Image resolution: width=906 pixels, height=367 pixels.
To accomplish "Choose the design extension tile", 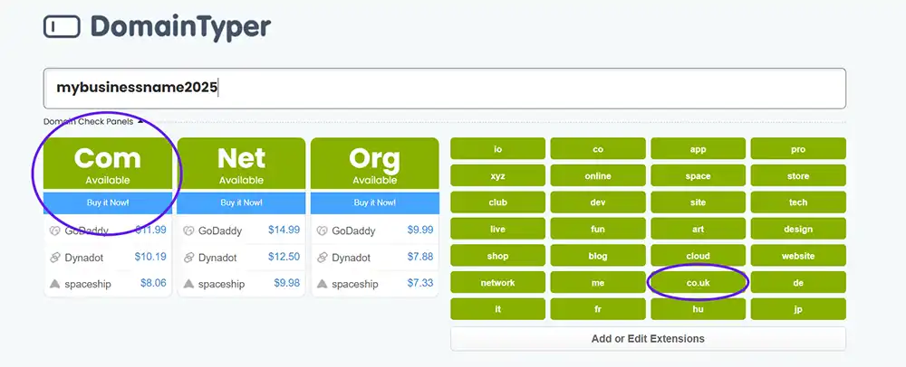I will [797, 230].
